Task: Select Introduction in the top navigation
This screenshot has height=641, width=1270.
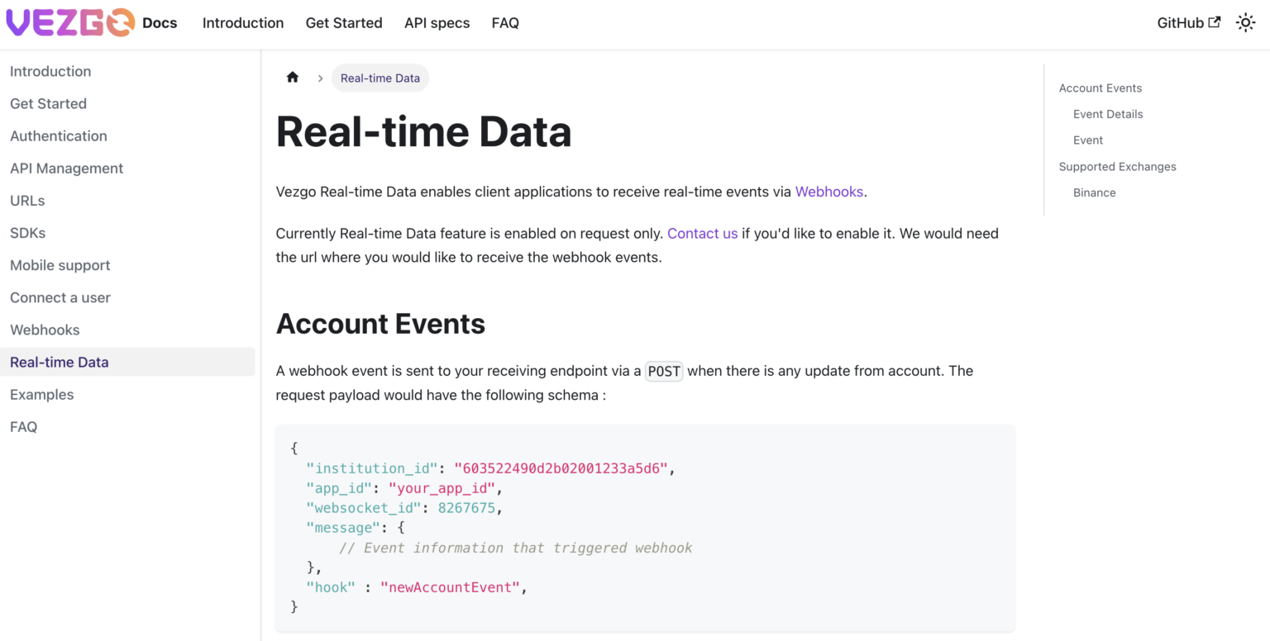Action: pyautogui.click(x=242, y=22)
